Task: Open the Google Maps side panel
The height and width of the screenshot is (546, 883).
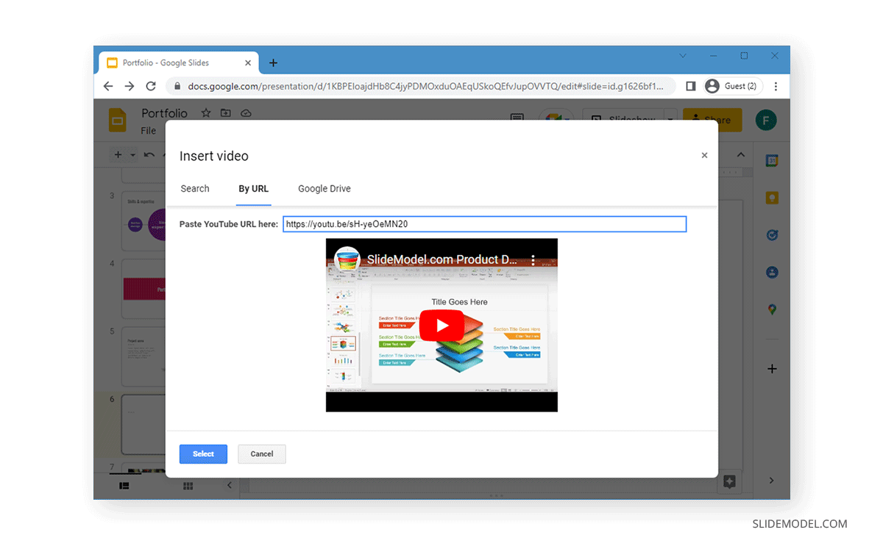Action: coord(771,309)
